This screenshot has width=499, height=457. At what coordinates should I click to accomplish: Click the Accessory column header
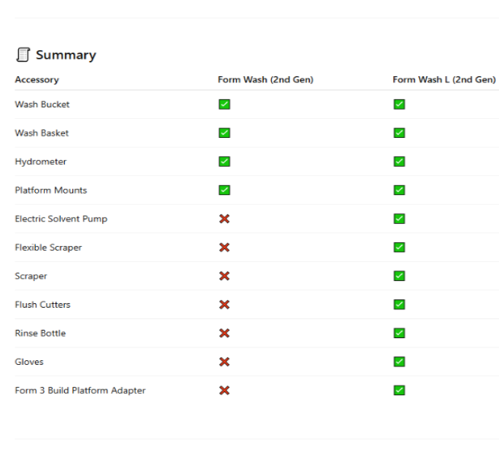pyautogui.click(x=37, y=79)
